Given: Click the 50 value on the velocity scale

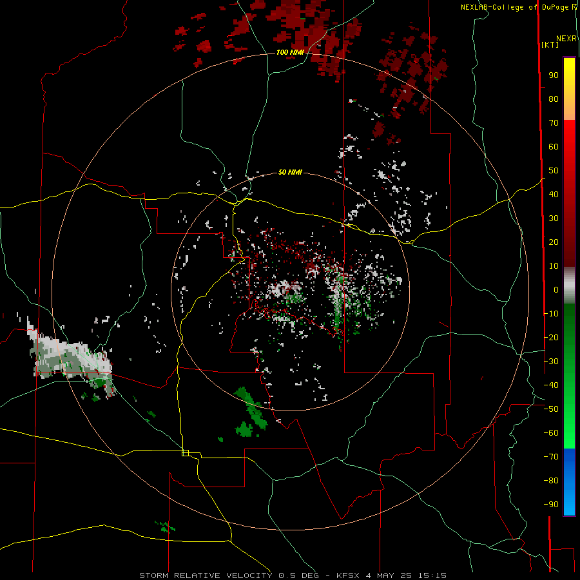Looking at the screenshot, I should tap(554, 171).
